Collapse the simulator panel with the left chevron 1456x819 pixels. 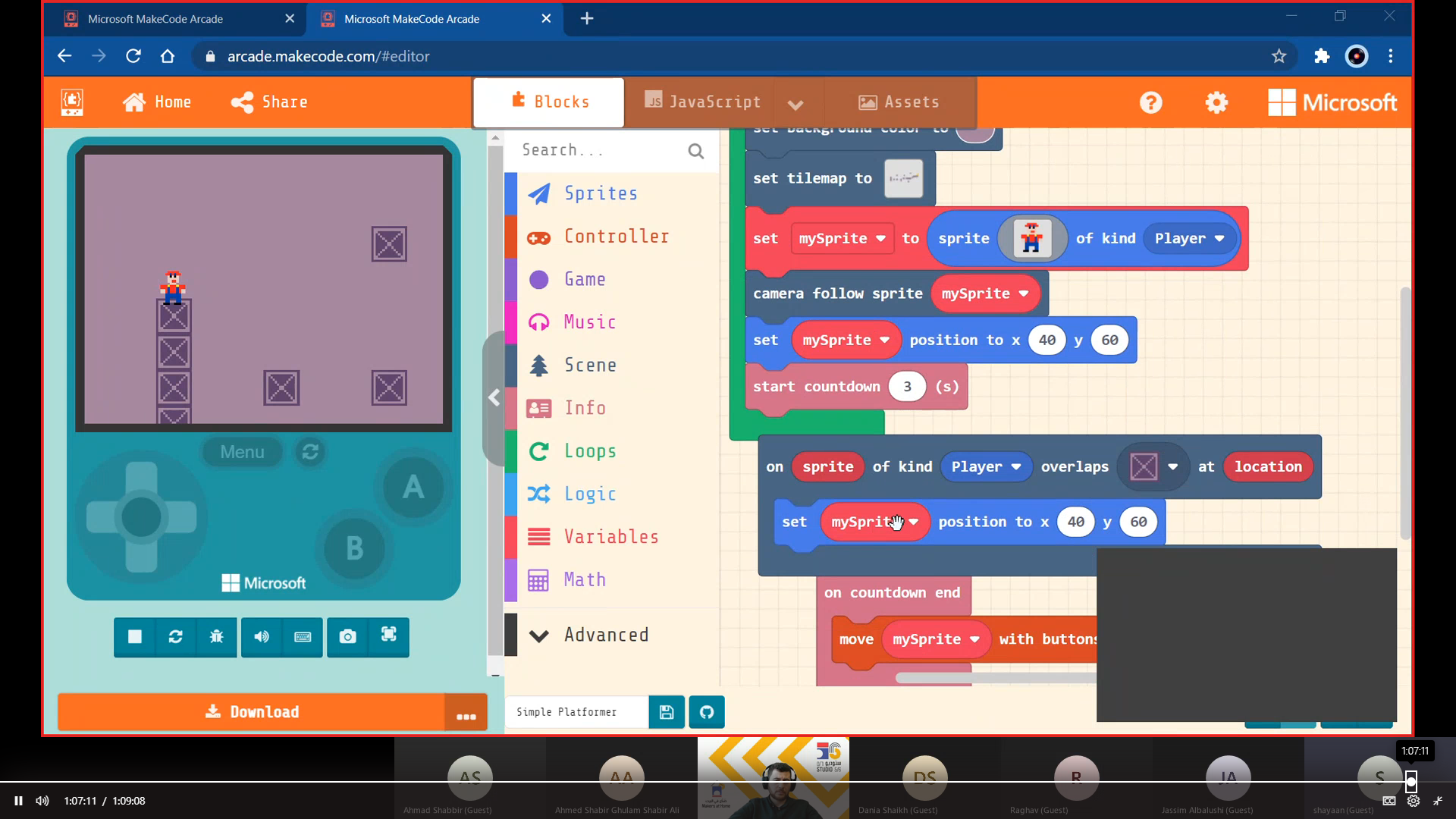point(494,398)
